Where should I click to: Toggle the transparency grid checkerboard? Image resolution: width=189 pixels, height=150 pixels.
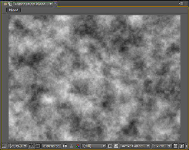[116, 146]
